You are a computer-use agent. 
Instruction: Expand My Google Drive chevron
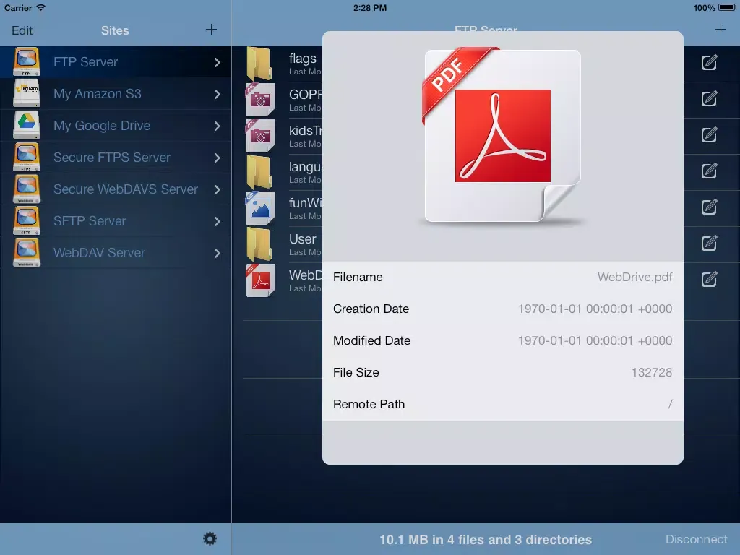coord(217,126)
